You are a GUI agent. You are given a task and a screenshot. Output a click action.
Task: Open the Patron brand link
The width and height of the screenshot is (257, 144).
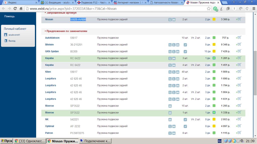[49, 133]
